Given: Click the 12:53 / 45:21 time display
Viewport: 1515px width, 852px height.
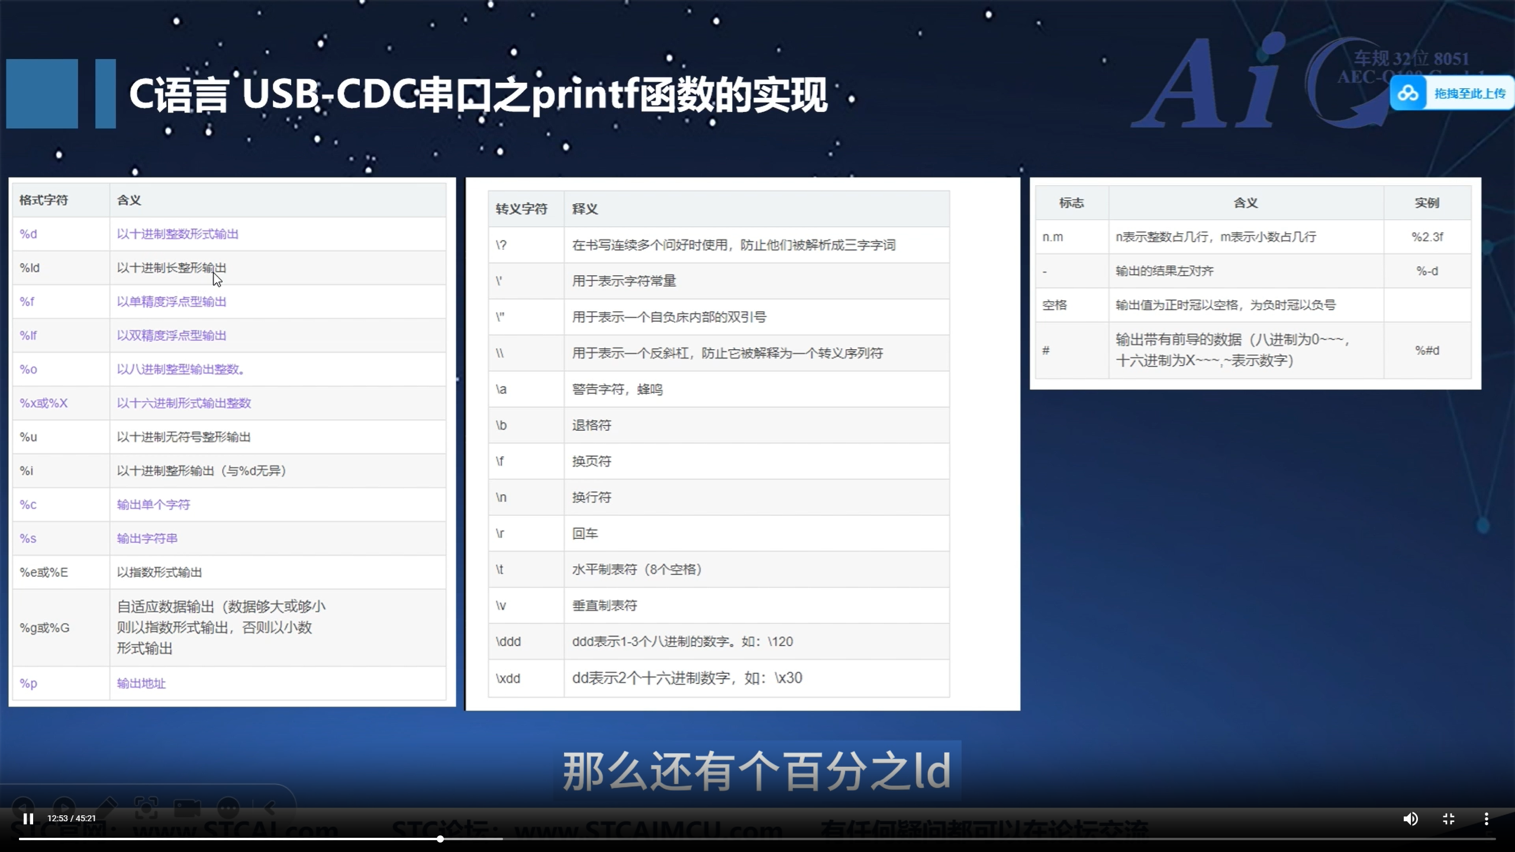Looking at the screenshot, I should [71, 819].
